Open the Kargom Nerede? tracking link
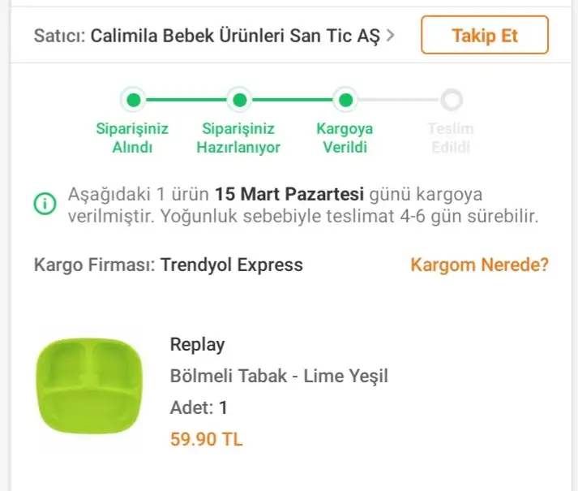This screenshot has width=578, height=491. point(479,265)
